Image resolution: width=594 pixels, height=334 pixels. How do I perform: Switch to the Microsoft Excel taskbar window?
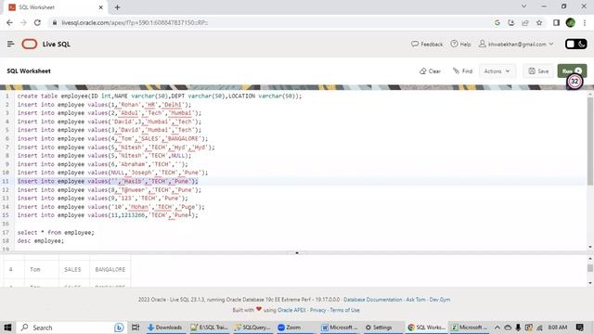click(x=469, y=328)
